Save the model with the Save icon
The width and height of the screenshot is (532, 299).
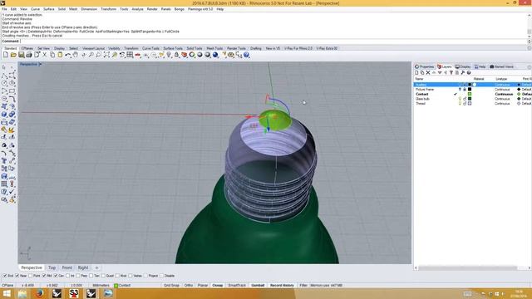click(21, 55)
